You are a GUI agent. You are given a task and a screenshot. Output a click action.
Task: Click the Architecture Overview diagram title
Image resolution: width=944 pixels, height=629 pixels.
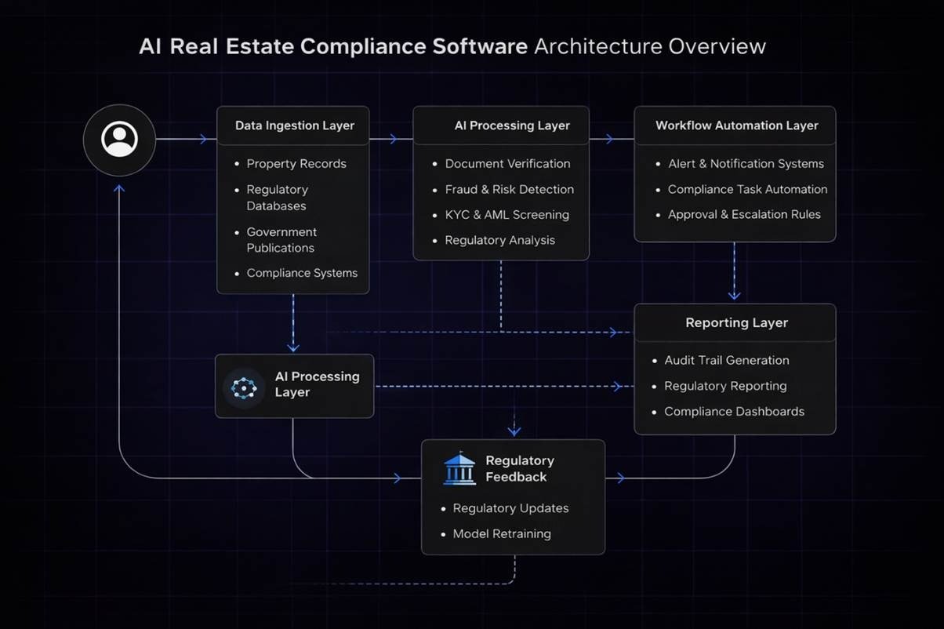point(452,46)
